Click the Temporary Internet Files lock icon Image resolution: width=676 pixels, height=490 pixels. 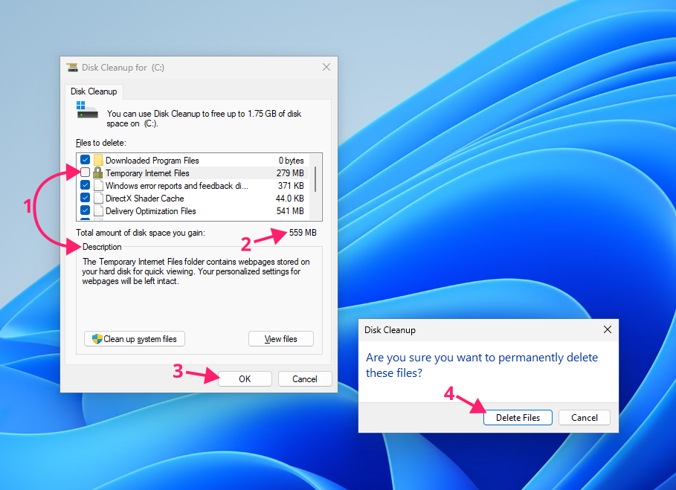pyautogui.click(x=98, y=173)
